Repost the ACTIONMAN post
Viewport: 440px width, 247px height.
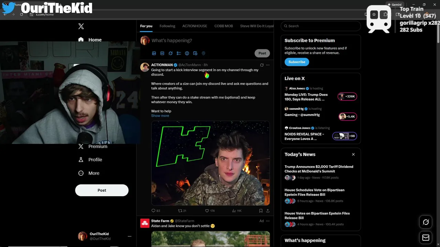[182, 211]
